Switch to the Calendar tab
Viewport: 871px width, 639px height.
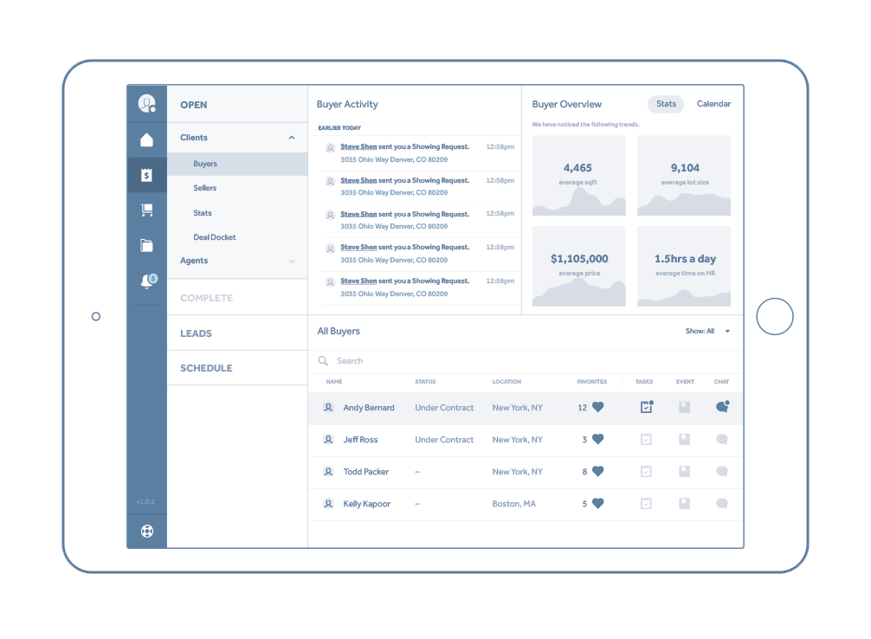(713, 104)
